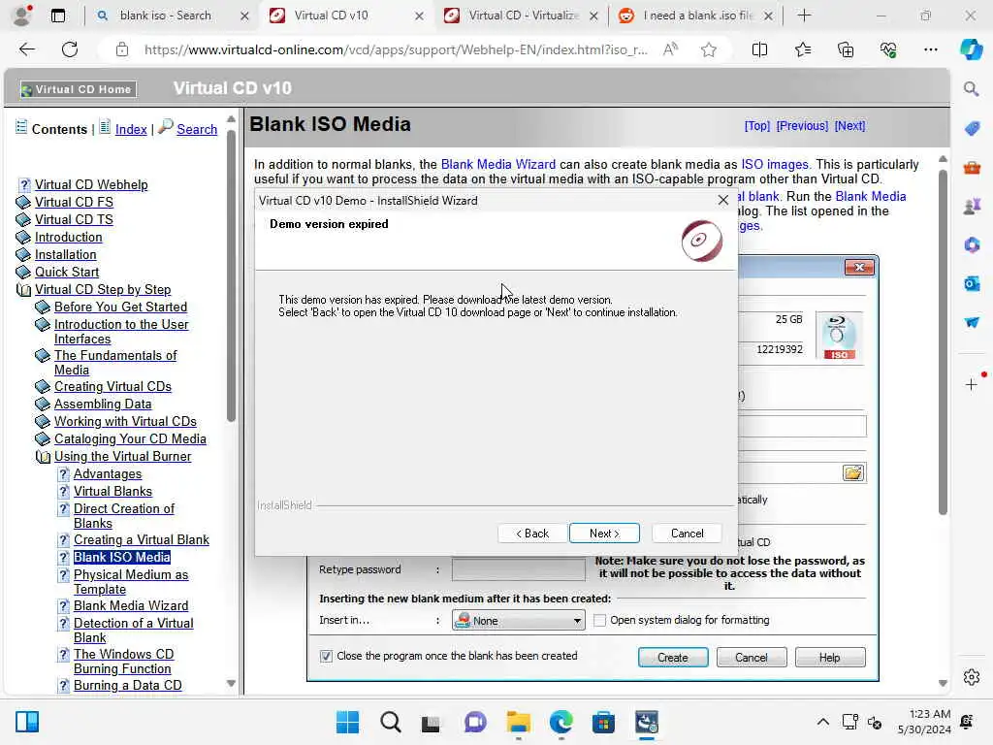Click the Blu-ray ISO media icon
The height and width of the screenshot is (745, 993).
click(x=839, y=337)
